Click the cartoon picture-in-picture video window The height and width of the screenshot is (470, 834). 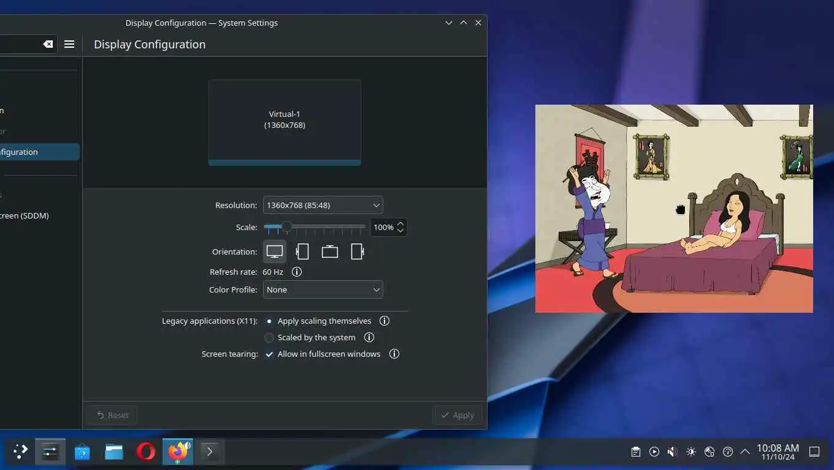point(674,209)
